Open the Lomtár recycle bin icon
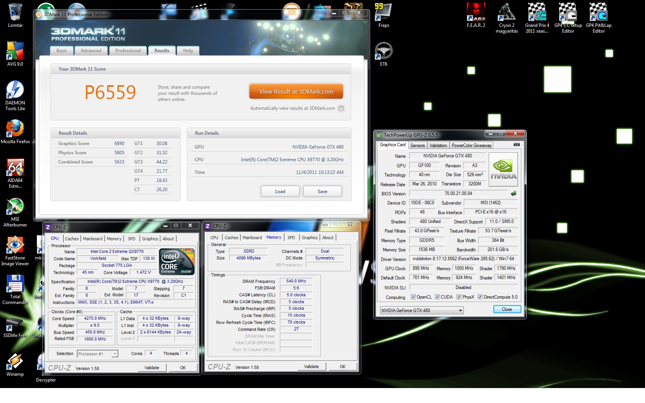This screenshot has height=403, width=645. (15, 15)
